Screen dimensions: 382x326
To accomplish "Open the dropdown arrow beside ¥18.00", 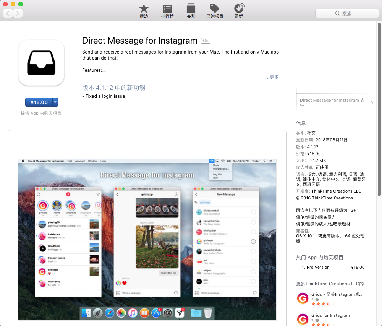I will tap(55, 102).
